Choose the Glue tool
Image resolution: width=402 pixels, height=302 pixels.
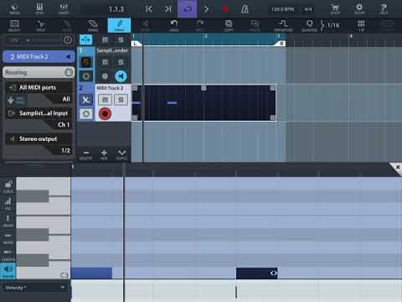click(67, 25)
